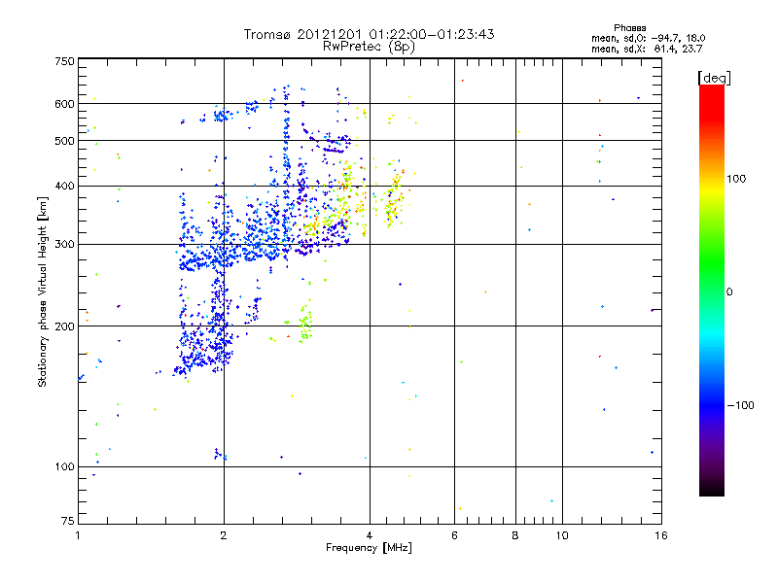The height and width of the screenshot is (583, 778).
Task: Select the 'mean, sd,O: -94.7, 18.0' line
Action: [x=649, y=38]
